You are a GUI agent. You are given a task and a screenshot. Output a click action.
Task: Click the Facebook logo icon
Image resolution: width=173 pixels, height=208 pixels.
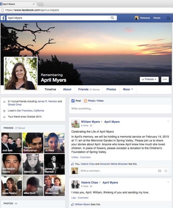tap(3, 18)
